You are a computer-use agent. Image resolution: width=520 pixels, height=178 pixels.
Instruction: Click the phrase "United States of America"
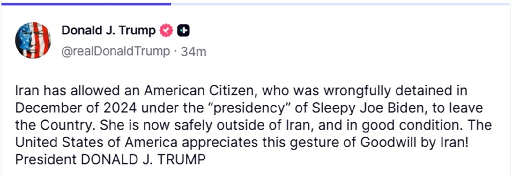[96, 142]
